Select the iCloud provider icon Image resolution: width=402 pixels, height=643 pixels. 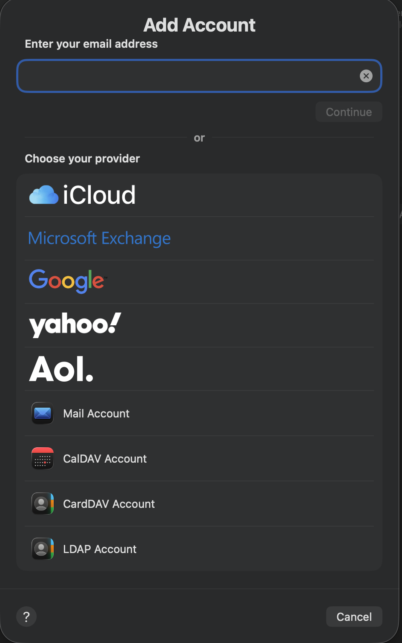tap(43, 195)
